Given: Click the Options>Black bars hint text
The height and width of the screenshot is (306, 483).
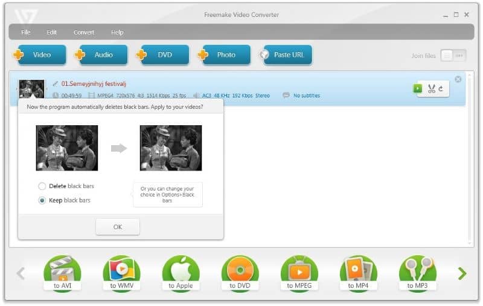Looking at the screenshot, I should 167,195.
